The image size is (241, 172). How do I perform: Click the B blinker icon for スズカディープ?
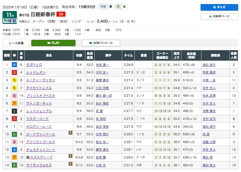coord(71,156)
